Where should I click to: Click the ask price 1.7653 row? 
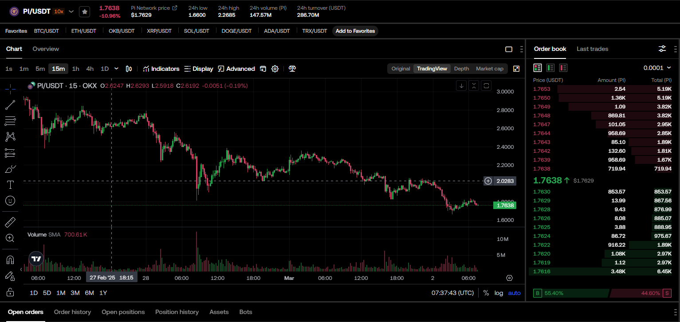tap(602, 89)
